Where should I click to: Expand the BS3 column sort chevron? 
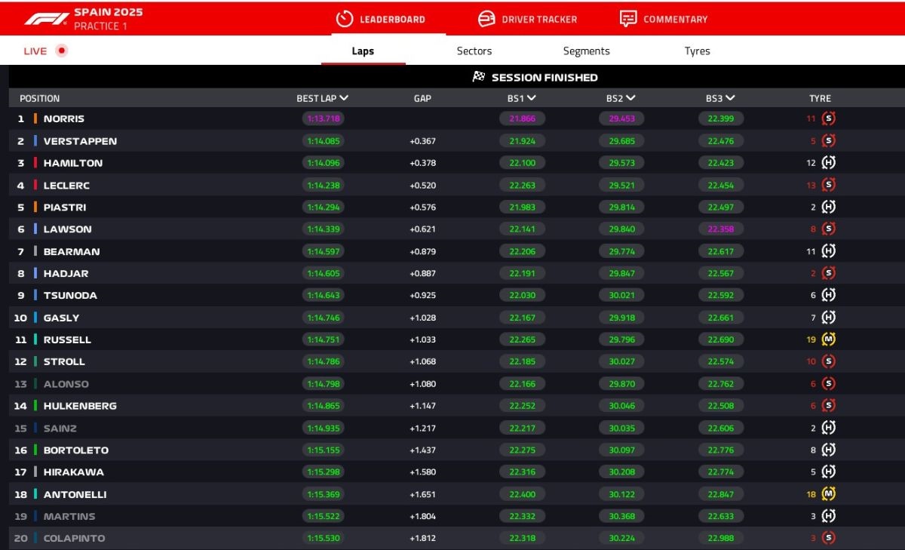click(x=730, y=98)
